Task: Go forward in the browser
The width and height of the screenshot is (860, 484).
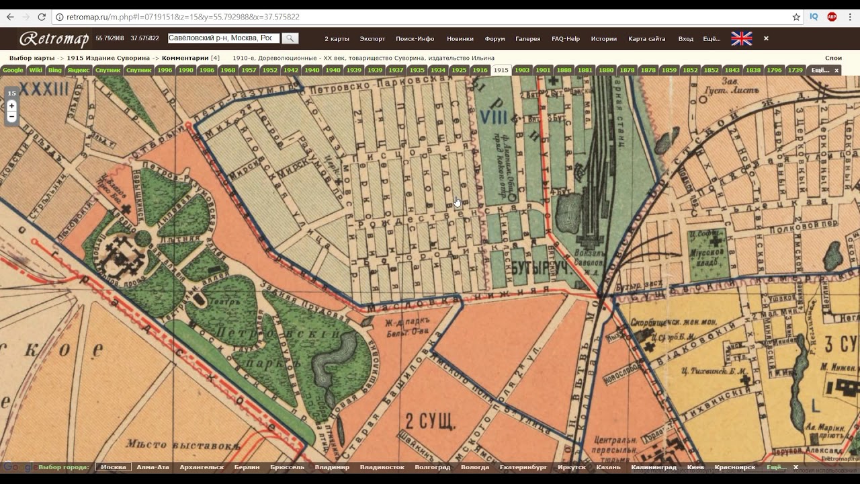Action: (26, 17)
